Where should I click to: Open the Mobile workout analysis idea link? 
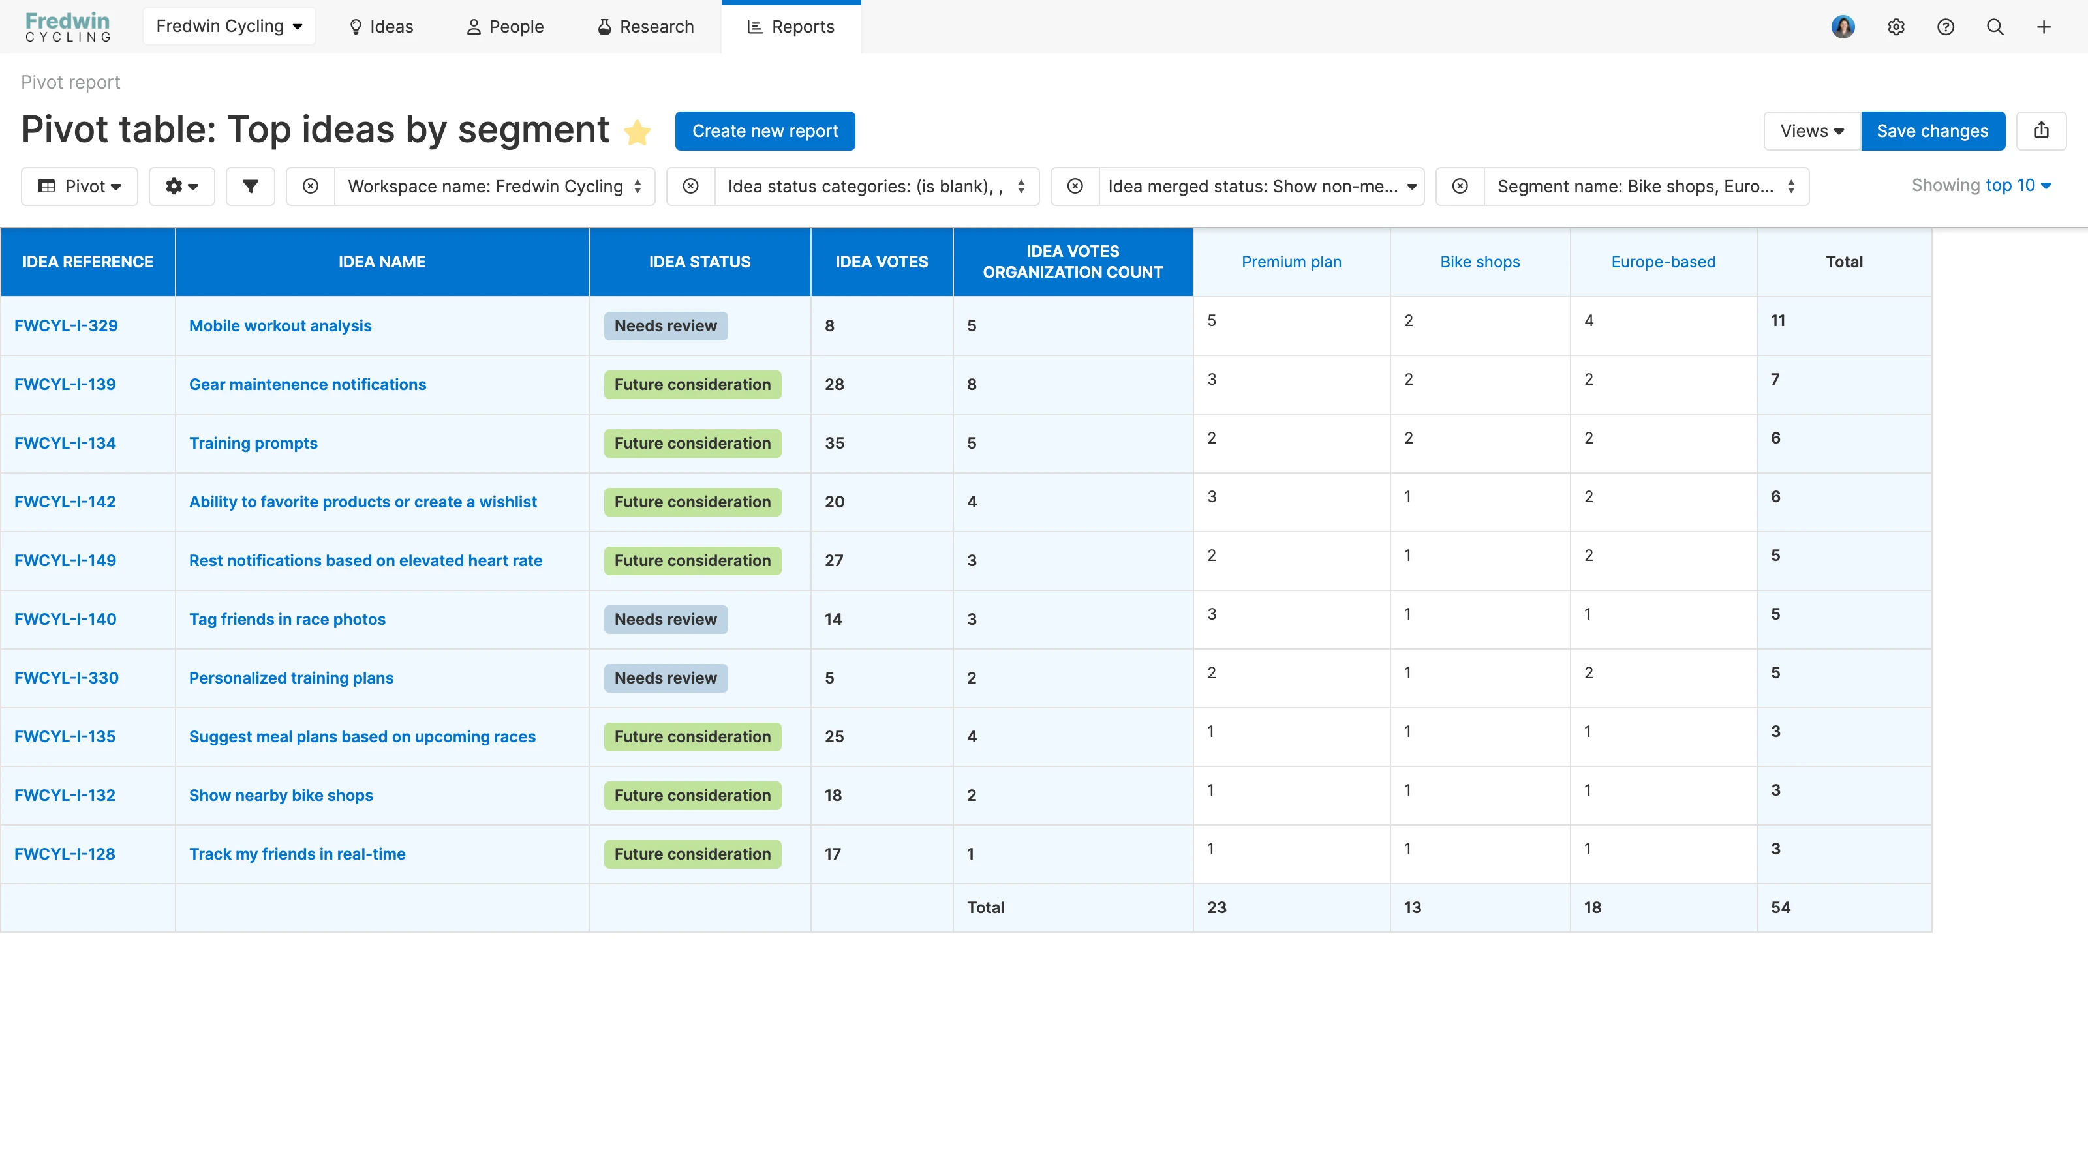tap(280, 325)
